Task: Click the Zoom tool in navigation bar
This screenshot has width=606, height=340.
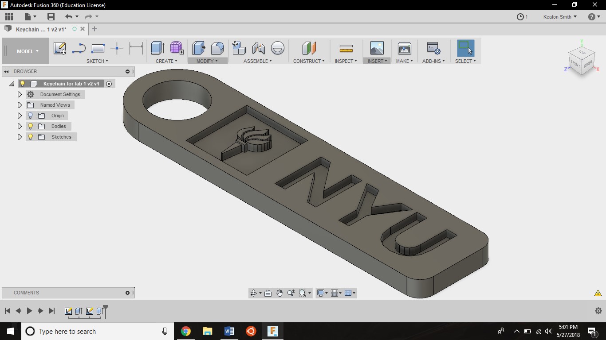Action: [x=291, y=293]
